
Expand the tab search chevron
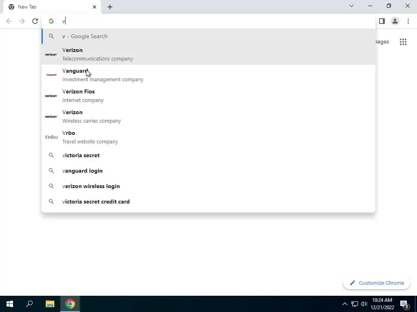351,6
